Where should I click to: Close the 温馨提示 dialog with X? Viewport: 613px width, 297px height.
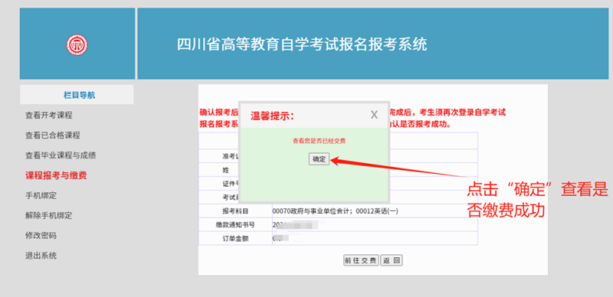pos(374,115)
